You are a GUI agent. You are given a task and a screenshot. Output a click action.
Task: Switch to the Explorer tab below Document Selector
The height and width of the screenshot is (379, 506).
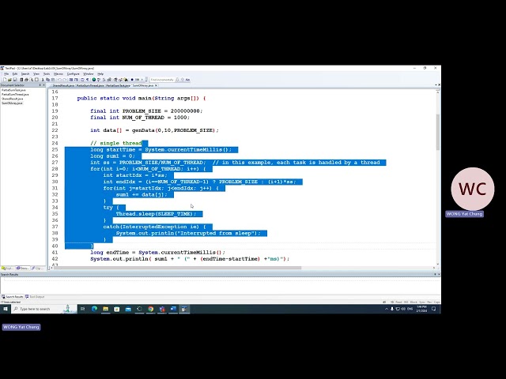coord(7,268)
